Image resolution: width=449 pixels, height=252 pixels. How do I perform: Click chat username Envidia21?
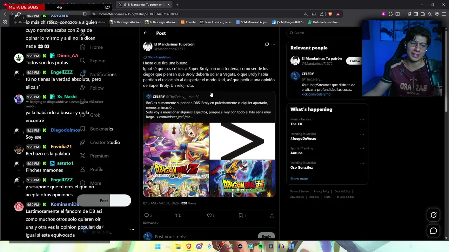click(61, 147)
